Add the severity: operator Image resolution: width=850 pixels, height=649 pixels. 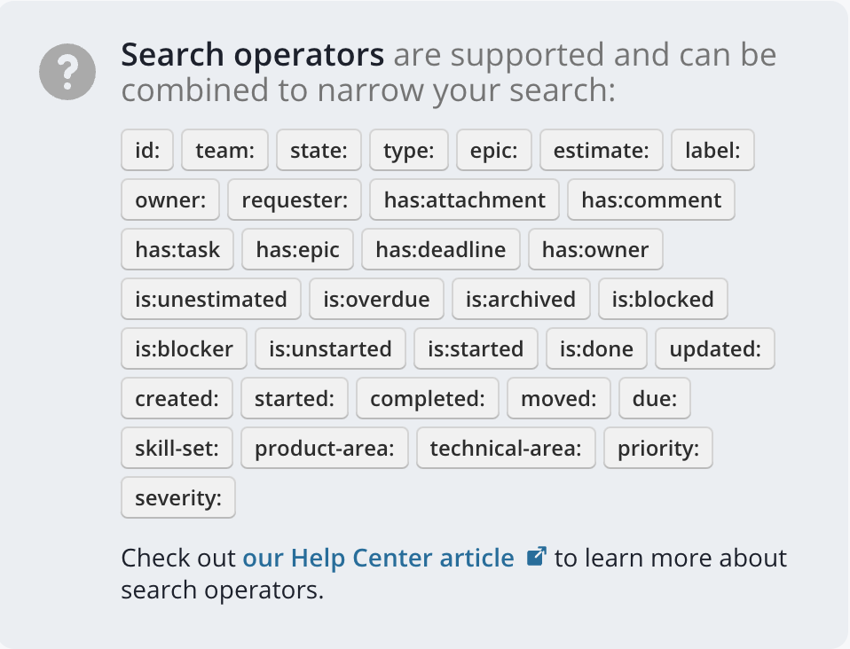[x=178, y=498]
